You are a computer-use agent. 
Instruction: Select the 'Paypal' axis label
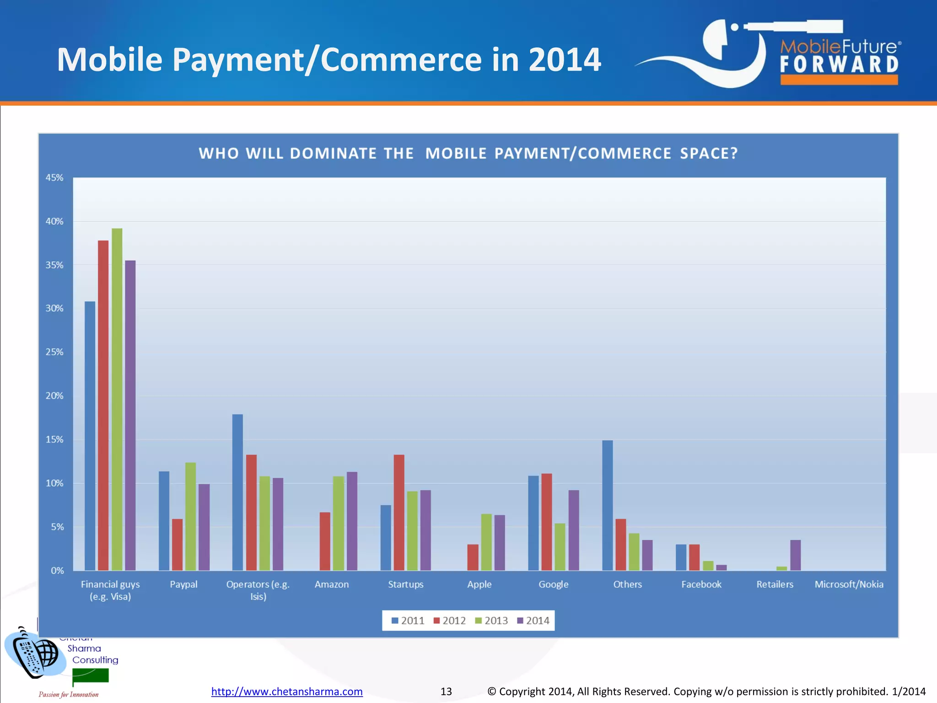coord(183,584)
